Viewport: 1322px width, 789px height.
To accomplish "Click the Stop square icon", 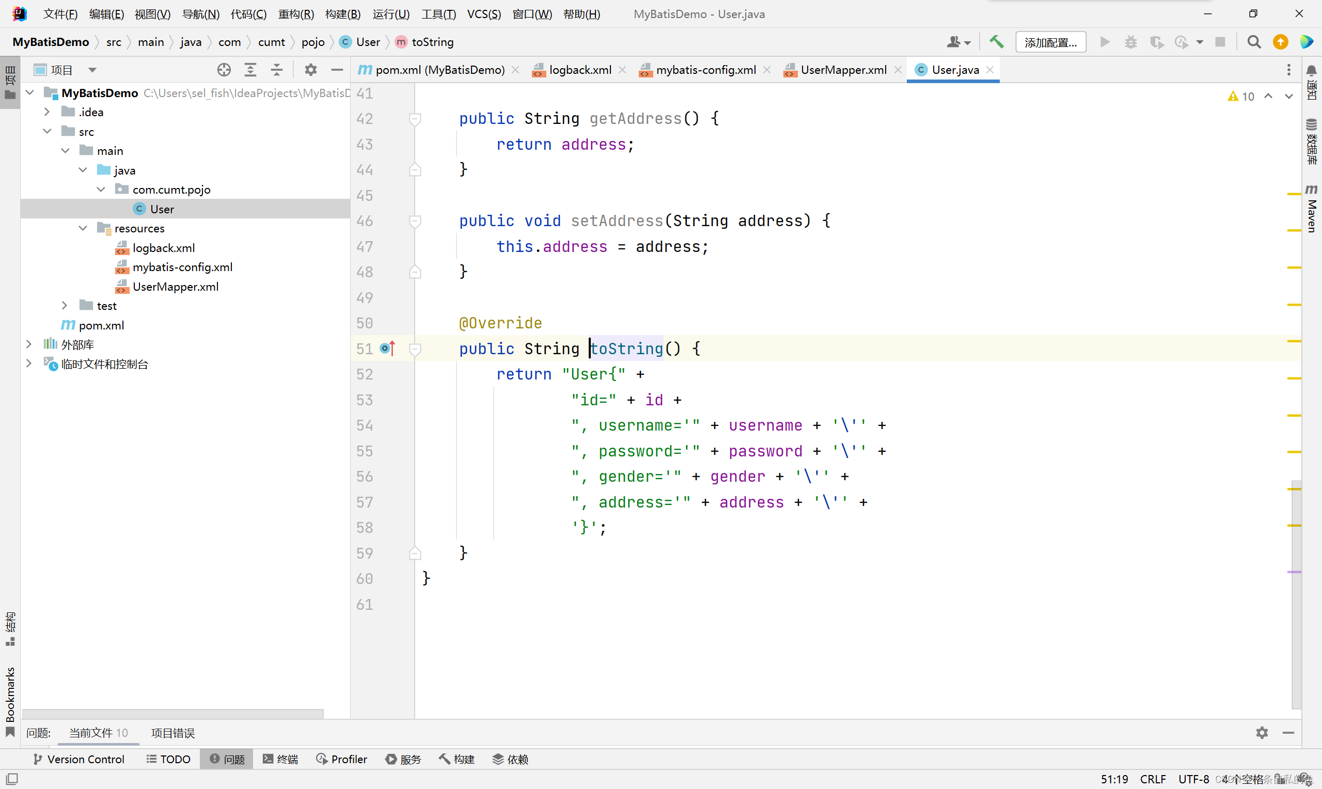I will tap(1220, 42).
